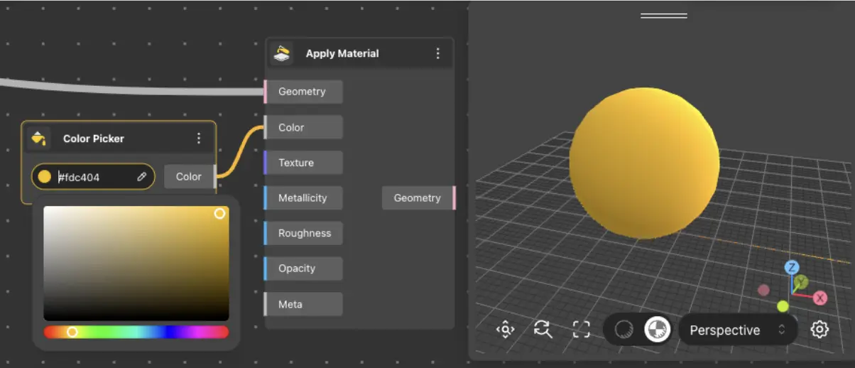Viewport: 855px width, 368px height.
Task: Click the blue Z axis gizmo handle
Action: click(792, 267)
